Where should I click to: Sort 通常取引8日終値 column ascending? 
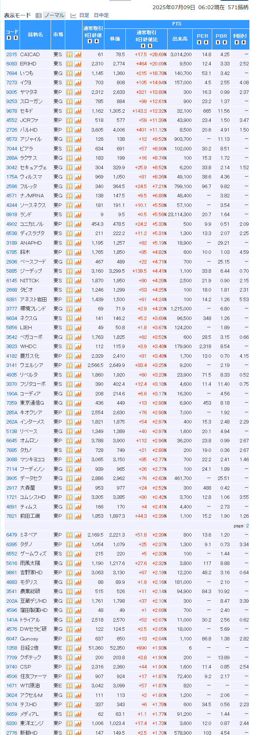click(90, 41)
